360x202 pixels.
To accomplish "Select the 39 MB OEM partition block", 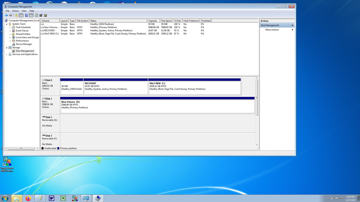I will coord(72,86).
